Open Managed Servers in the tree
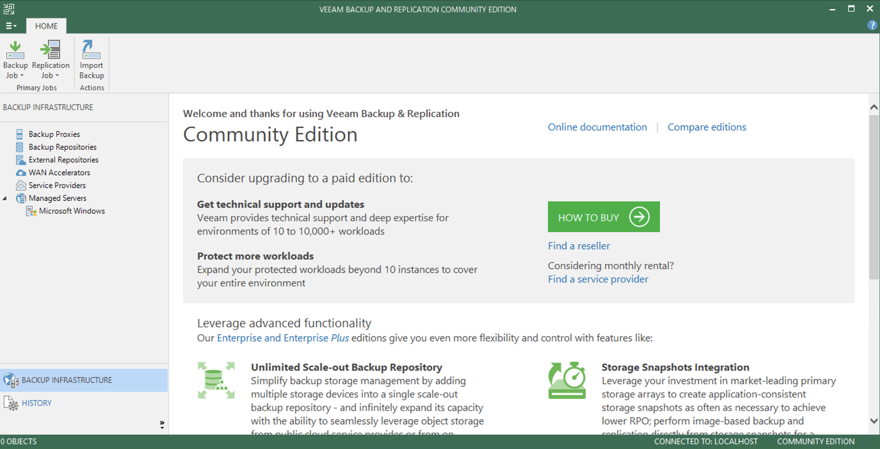Image resolution: width=880 pixels, height=449 pixels. (58, 198)
